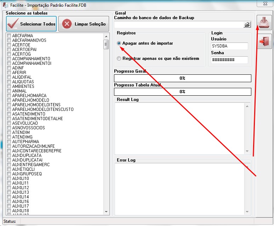Image resolution: width=274 pixels, height=226 pixels.
Task: Check the AUTEPHARMA table checkbox
Action: pos(9,141)
